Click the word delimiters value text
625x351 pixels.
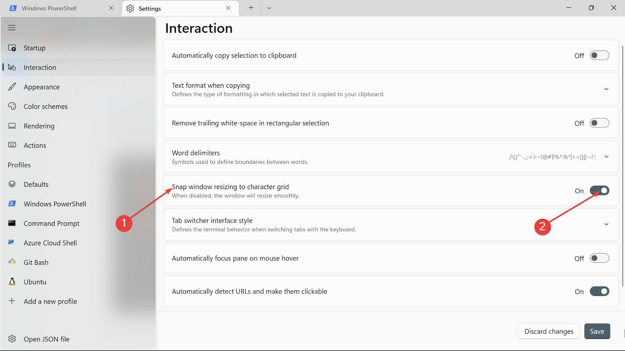point(552,157)
